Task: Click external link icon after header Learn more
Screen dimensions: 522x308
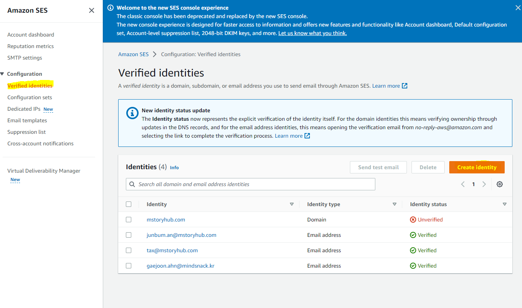Action: (x=405, y=86)
